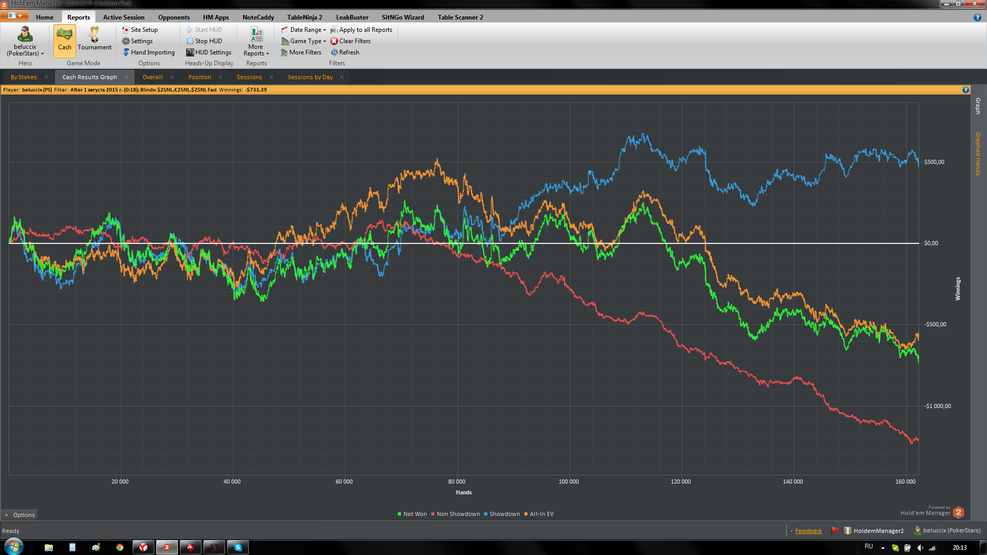Open Skype from the taskbar
The height and width of the screenshot is (555, 987).
point(238,547)
